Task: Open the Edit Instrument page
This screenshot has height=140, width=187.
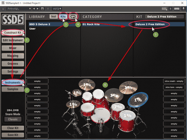Action: click(x=13, y=40)
